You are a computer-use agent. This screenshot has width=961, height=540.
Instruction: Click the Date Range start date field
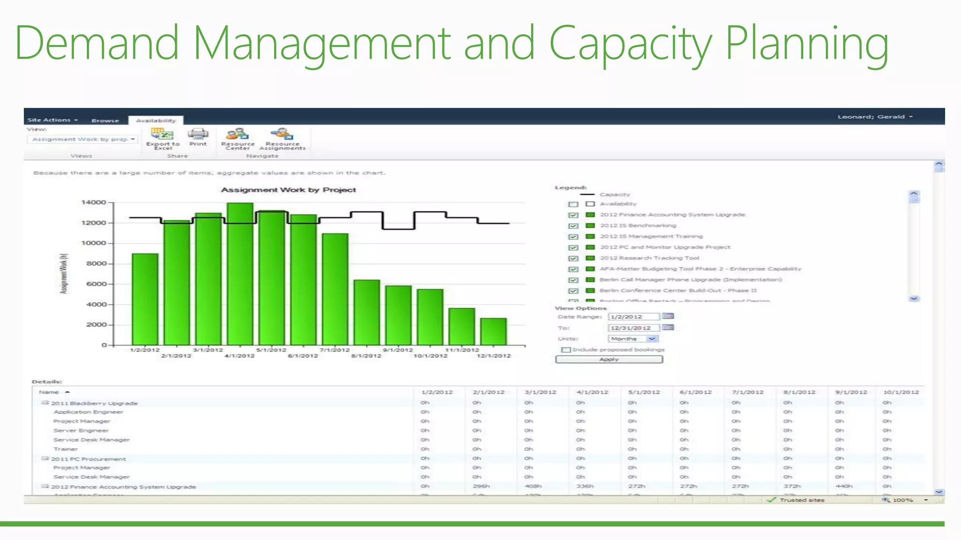633,317
